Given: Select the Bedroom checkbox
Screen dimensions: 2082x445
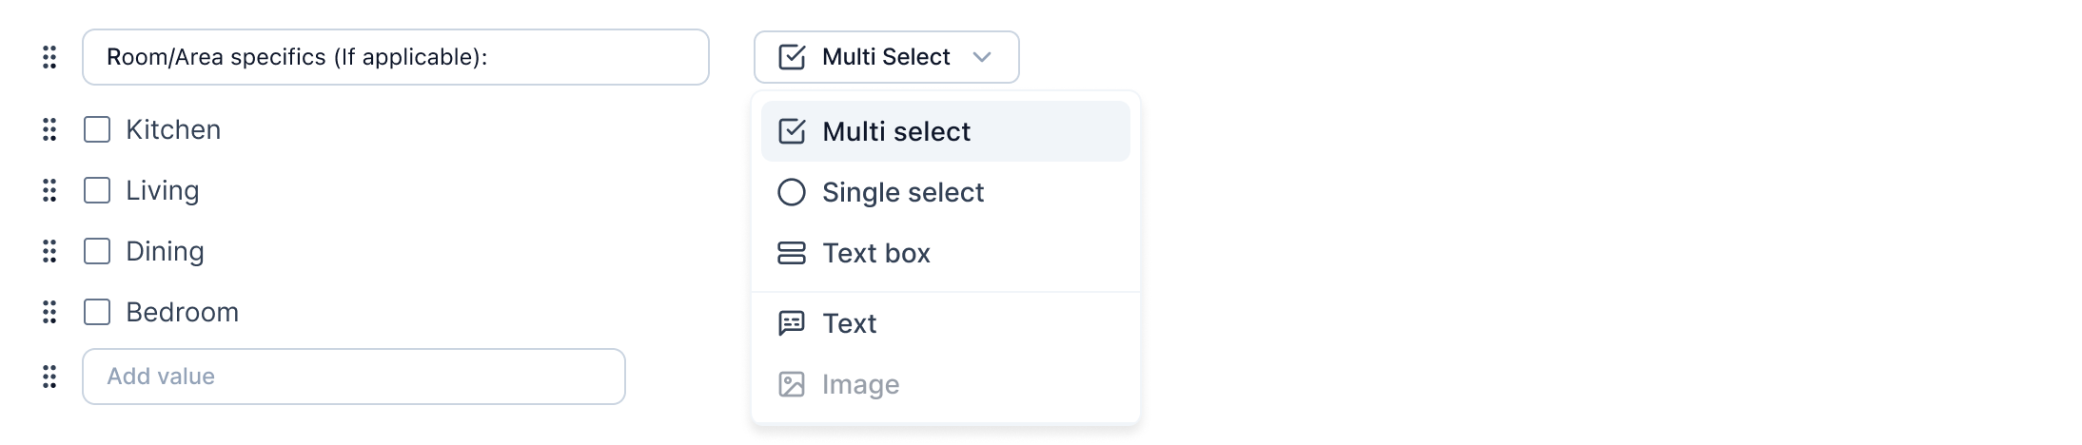Looking at the screenshot, I should point(97,312).
